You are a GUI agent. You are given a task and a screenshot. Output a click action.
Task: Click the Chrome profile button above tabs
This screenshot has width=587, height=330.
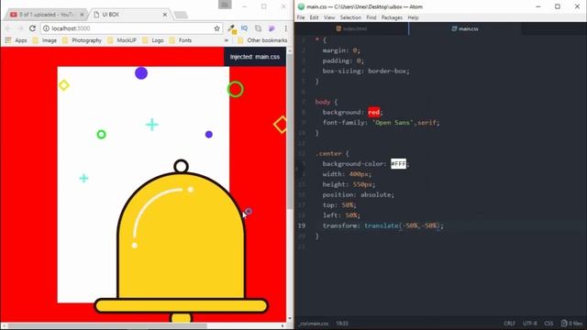(x=225, y=5)
